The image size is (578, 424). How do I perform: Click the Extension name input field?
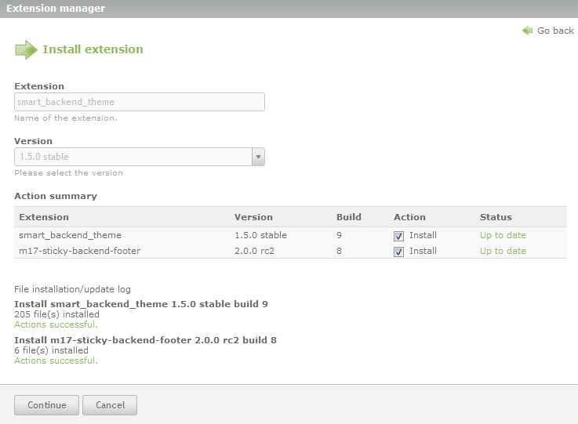coord(139,102)
